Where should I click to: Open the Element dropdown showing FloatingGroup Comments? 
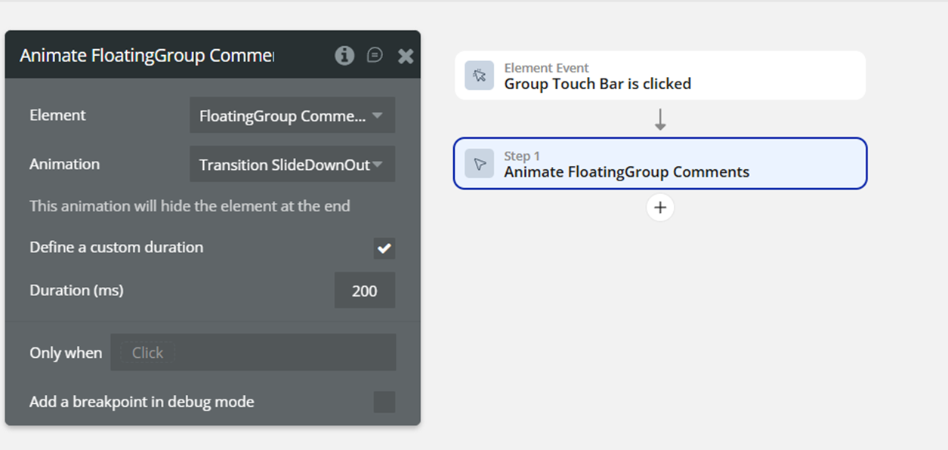(292, 116)
